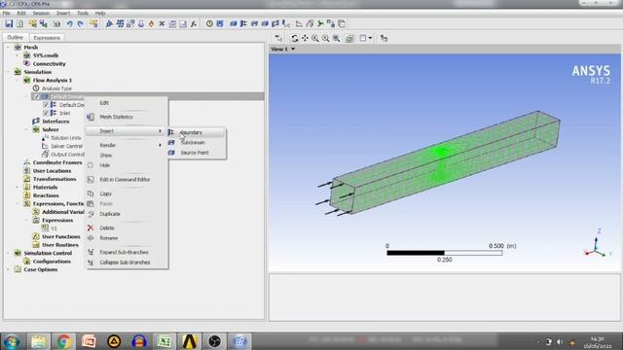This screenshot has height=350, width=623.
Task: Click the Redo arrow icon
Action: coord(81,23)
